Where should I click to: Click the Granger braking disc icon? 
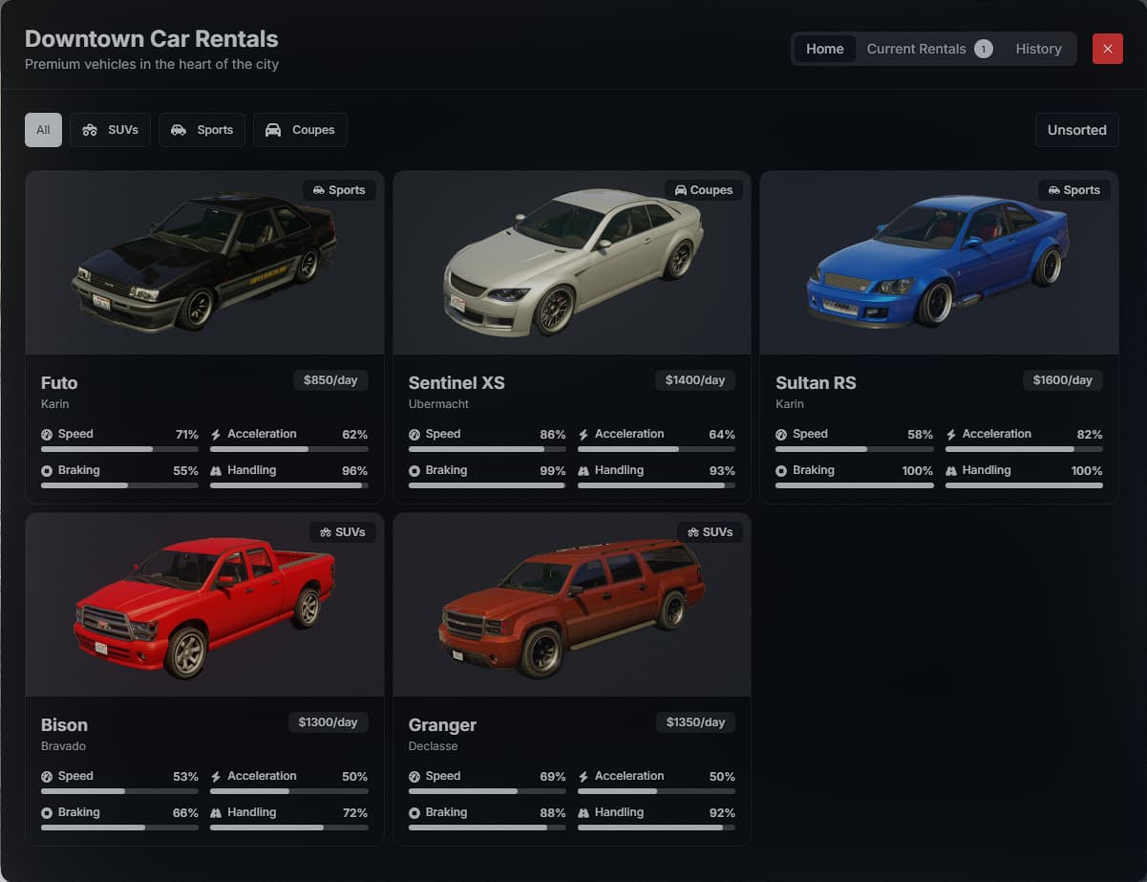tap(414, 813)
